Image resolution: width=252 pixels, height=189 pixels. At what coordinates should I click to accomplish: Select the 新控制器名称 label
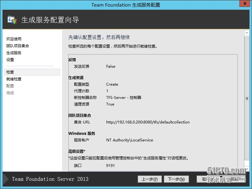[x=85, y=98]
